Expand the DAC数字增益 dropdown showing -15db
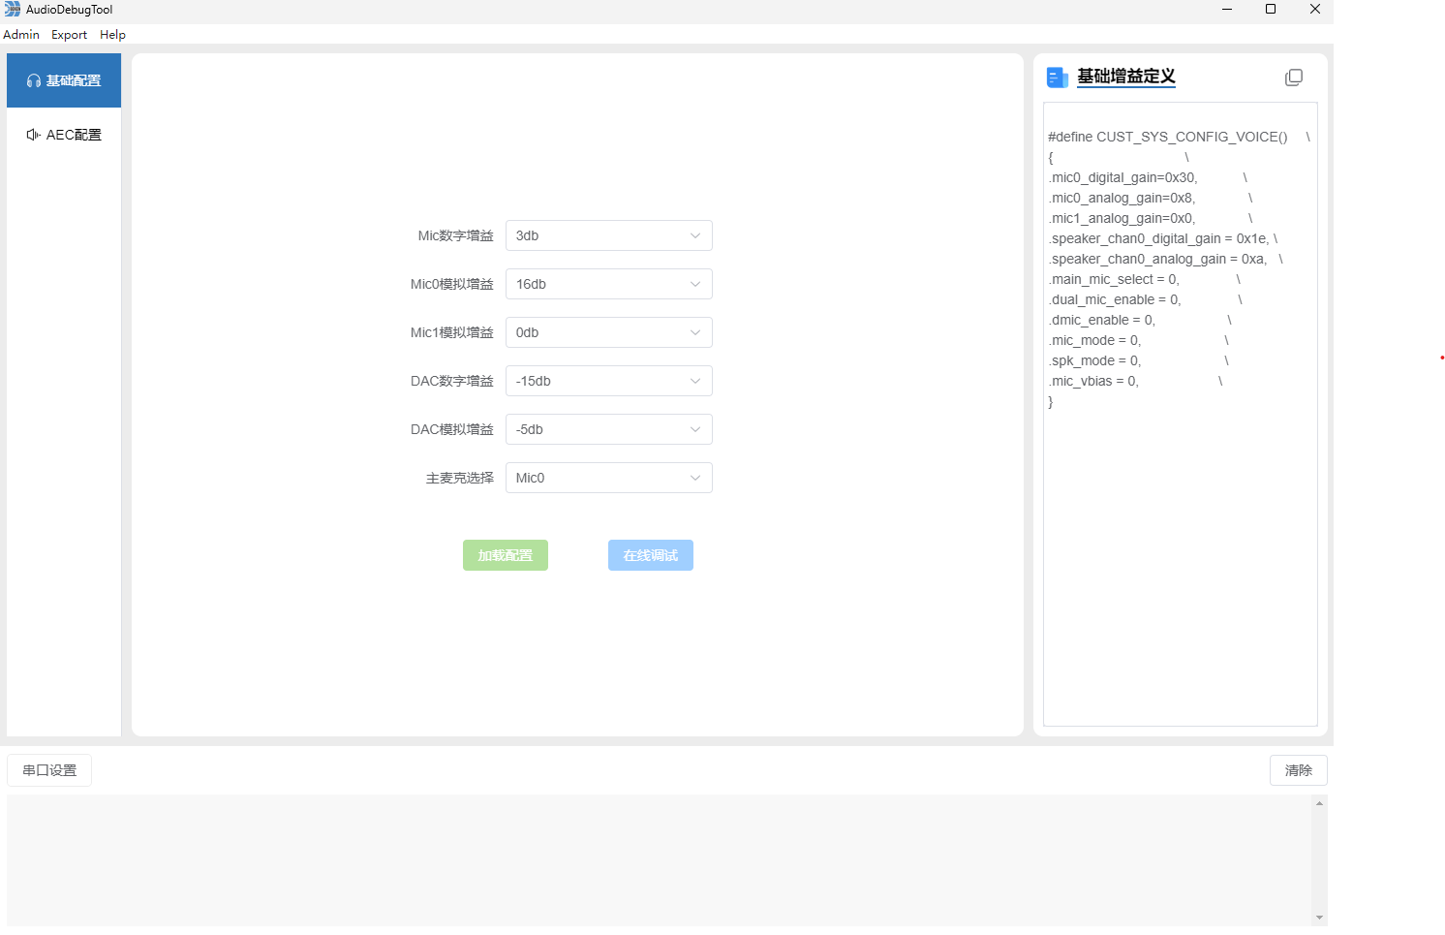Screen dimensions: 1445x935 click(608, 381)
